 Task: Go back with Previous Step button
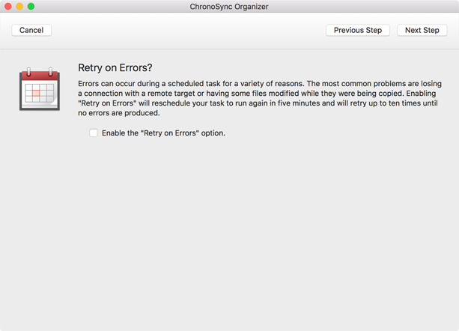(x=358, y=30)
